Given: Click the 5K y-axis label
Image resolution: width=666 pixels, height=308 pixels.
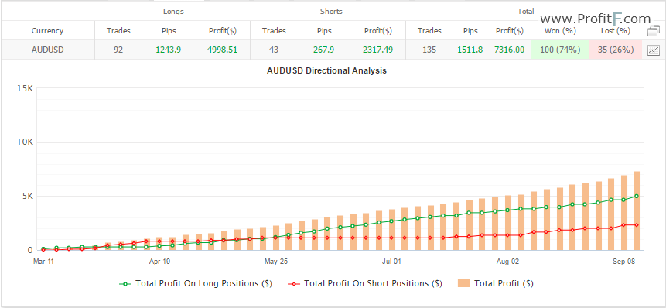Looking at the screenshot, I should click(x=27, y=197).
